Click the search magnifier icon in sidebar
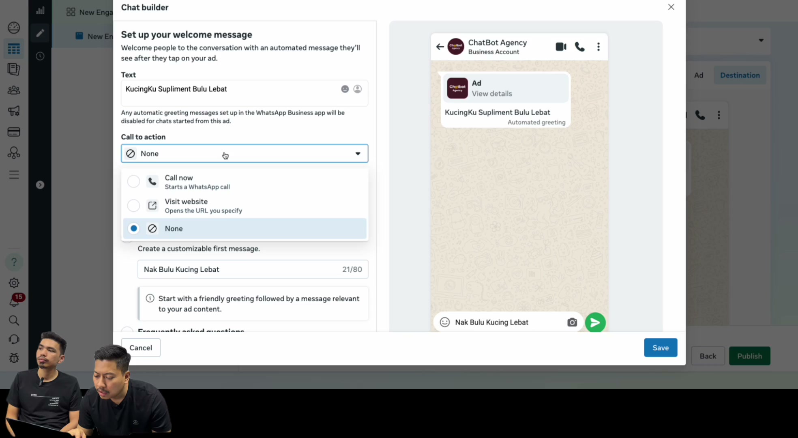798x438 pixels. [x=14, y=320]
